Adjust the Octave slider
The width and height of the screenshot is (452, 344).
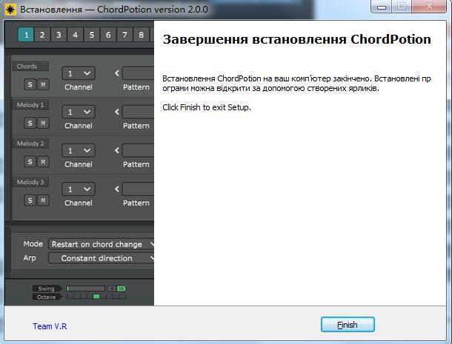96,297
